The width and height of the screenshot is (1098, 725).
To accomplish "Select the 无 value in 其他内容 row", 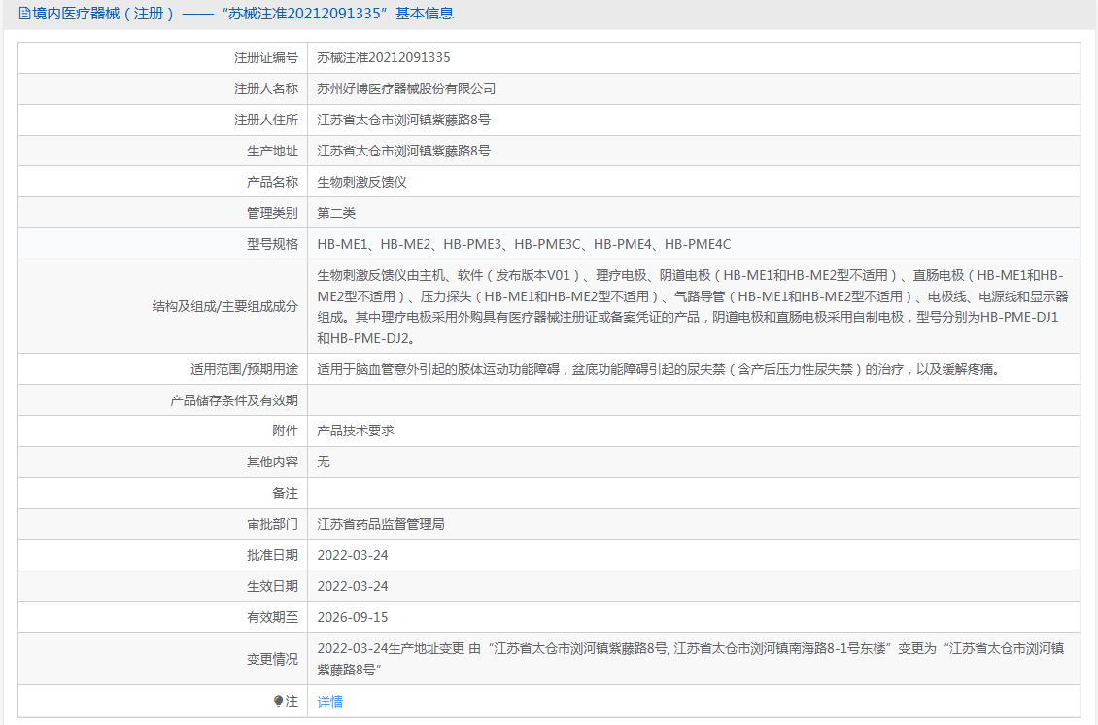I will [x=324, y=462].
